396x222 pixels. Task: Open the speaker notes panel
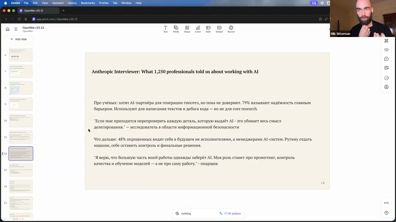click(386, 68)
